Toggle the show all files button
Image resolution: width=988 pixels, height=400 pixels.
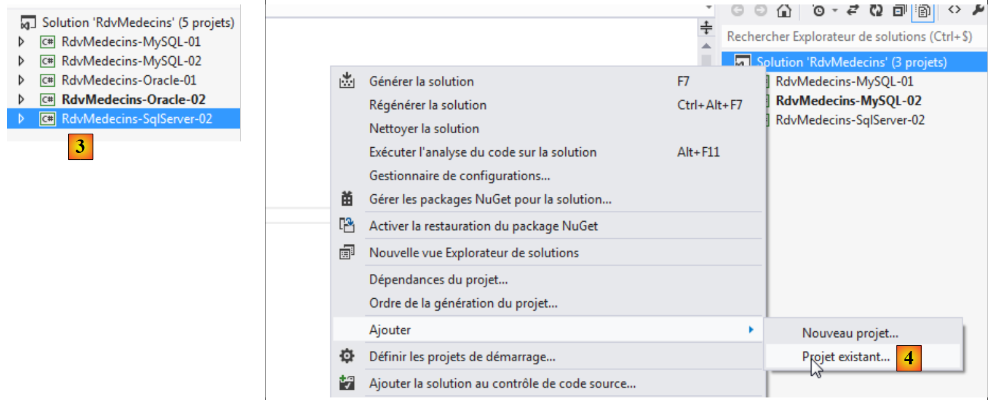[922, 11]
